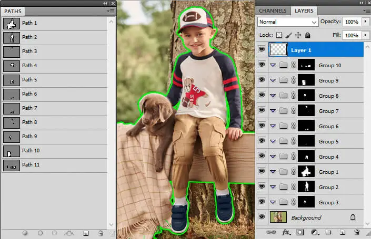Open the adjustment layer half-circle icon

click(314, 232)
